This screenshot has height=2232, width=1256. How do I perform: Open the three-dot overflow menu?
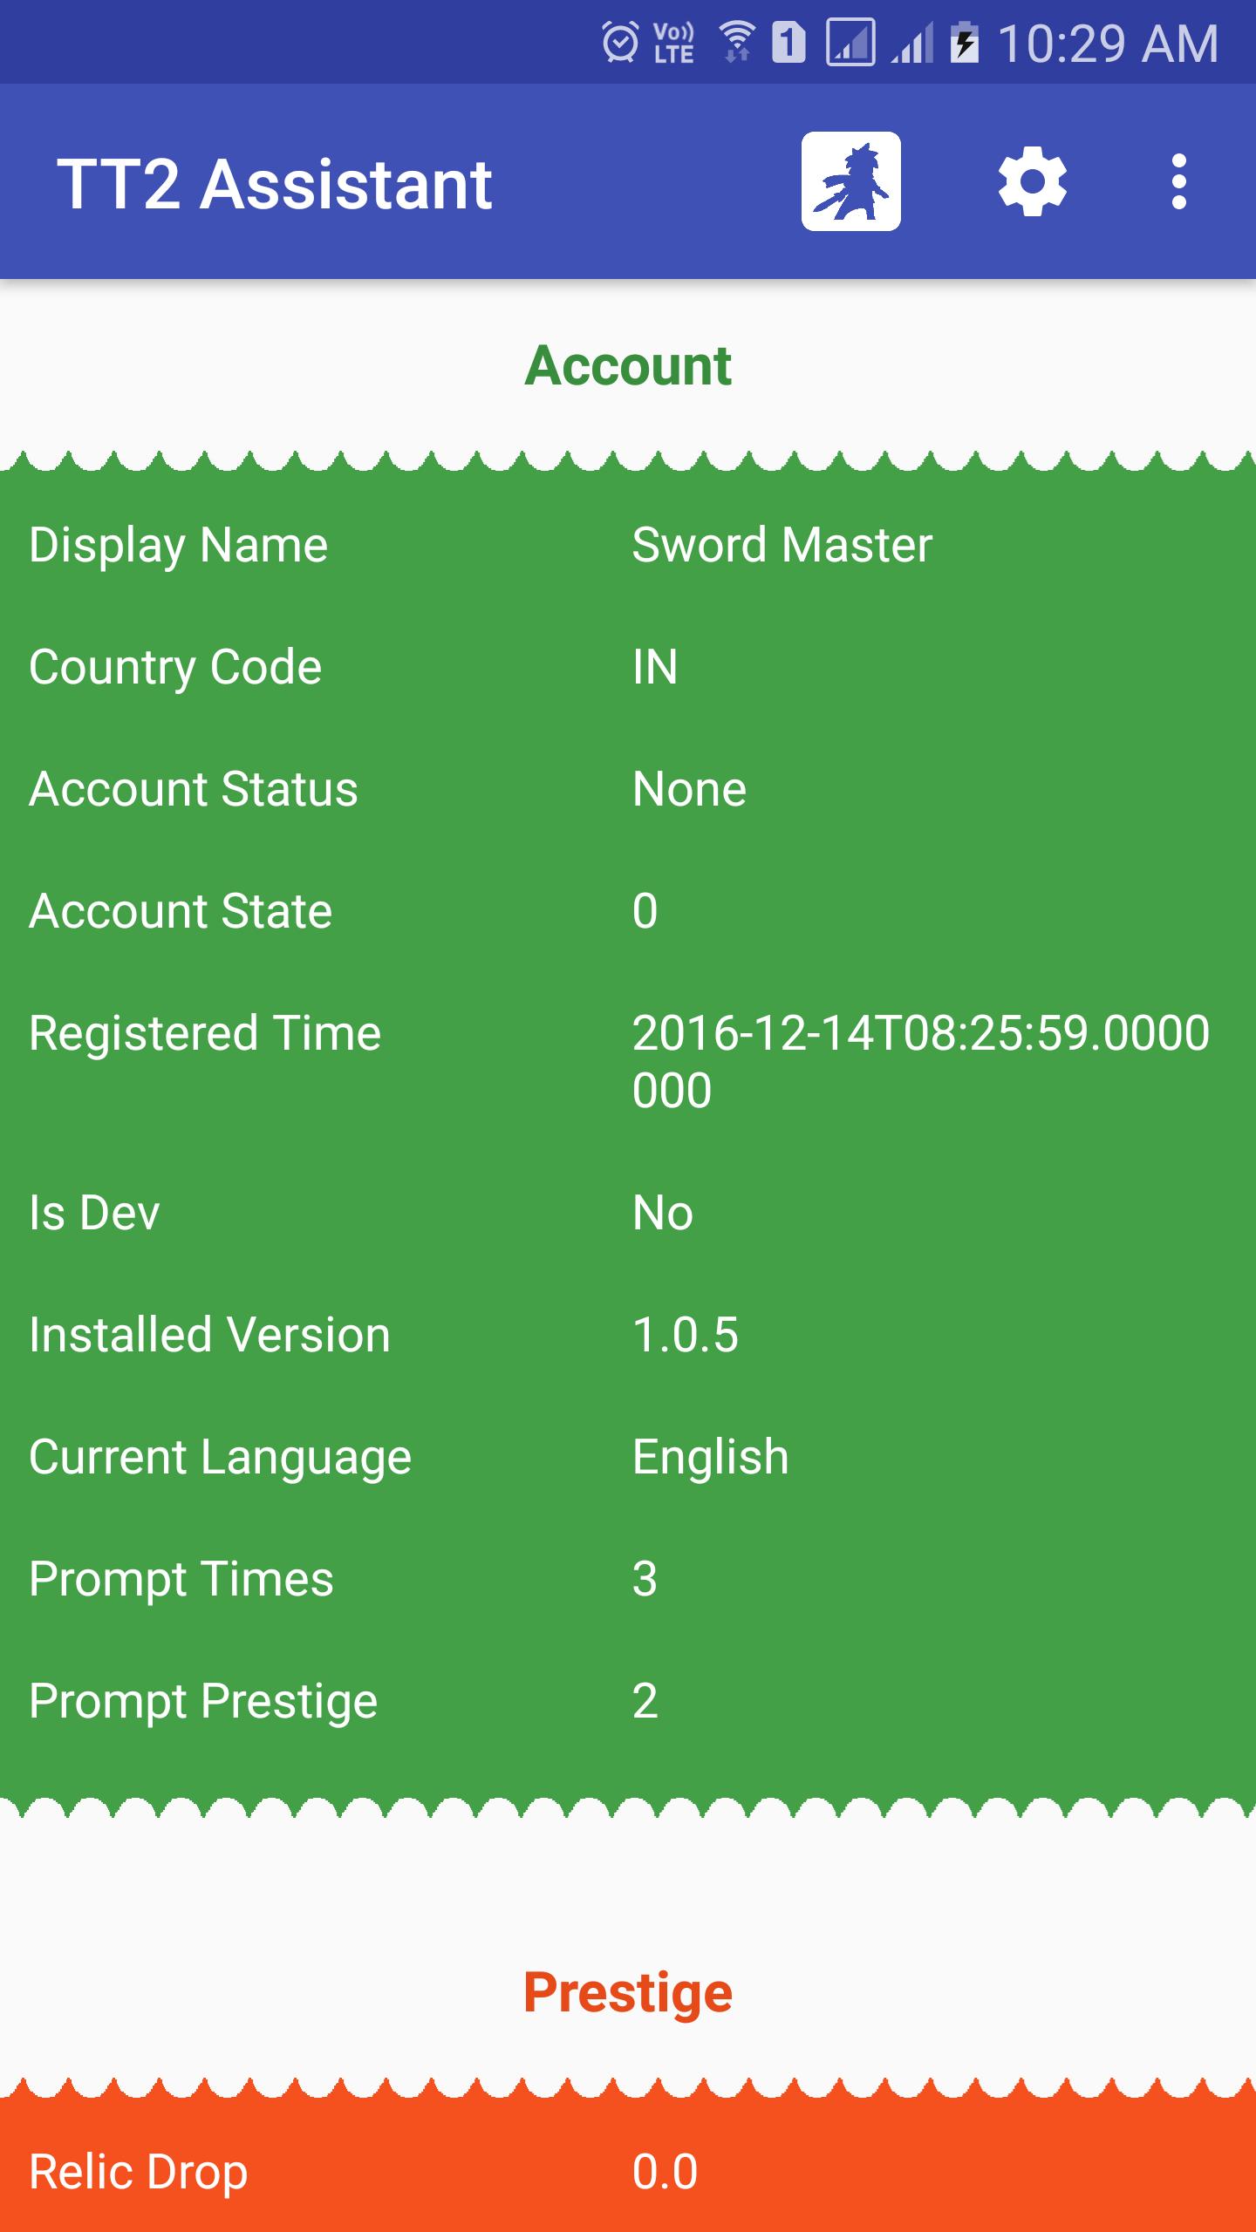(x=1178, y=181)
